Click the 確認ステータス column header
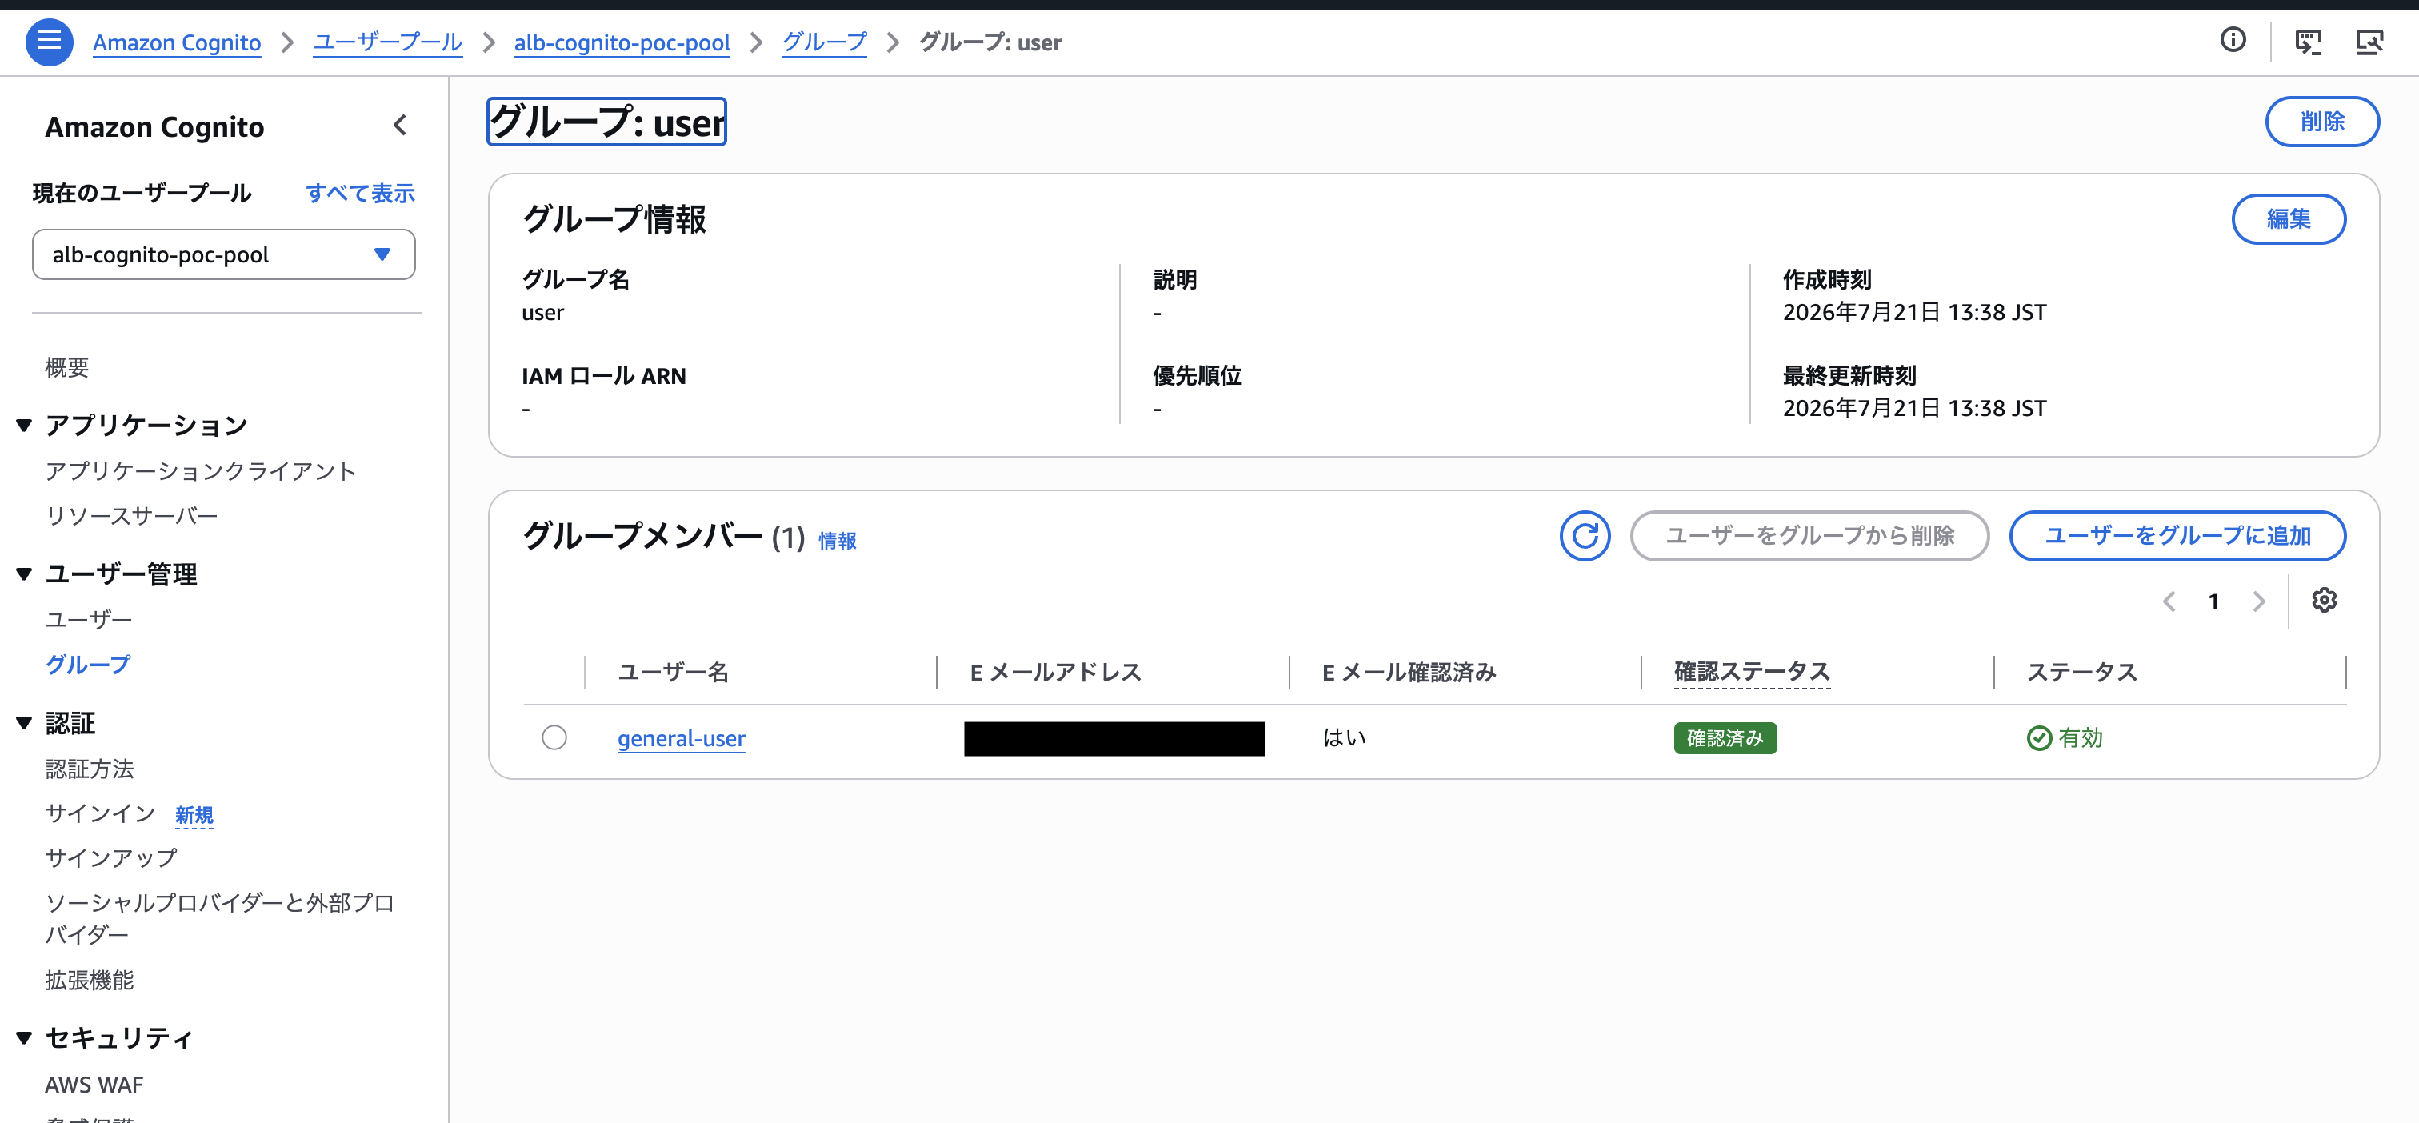 point(1751,673)
